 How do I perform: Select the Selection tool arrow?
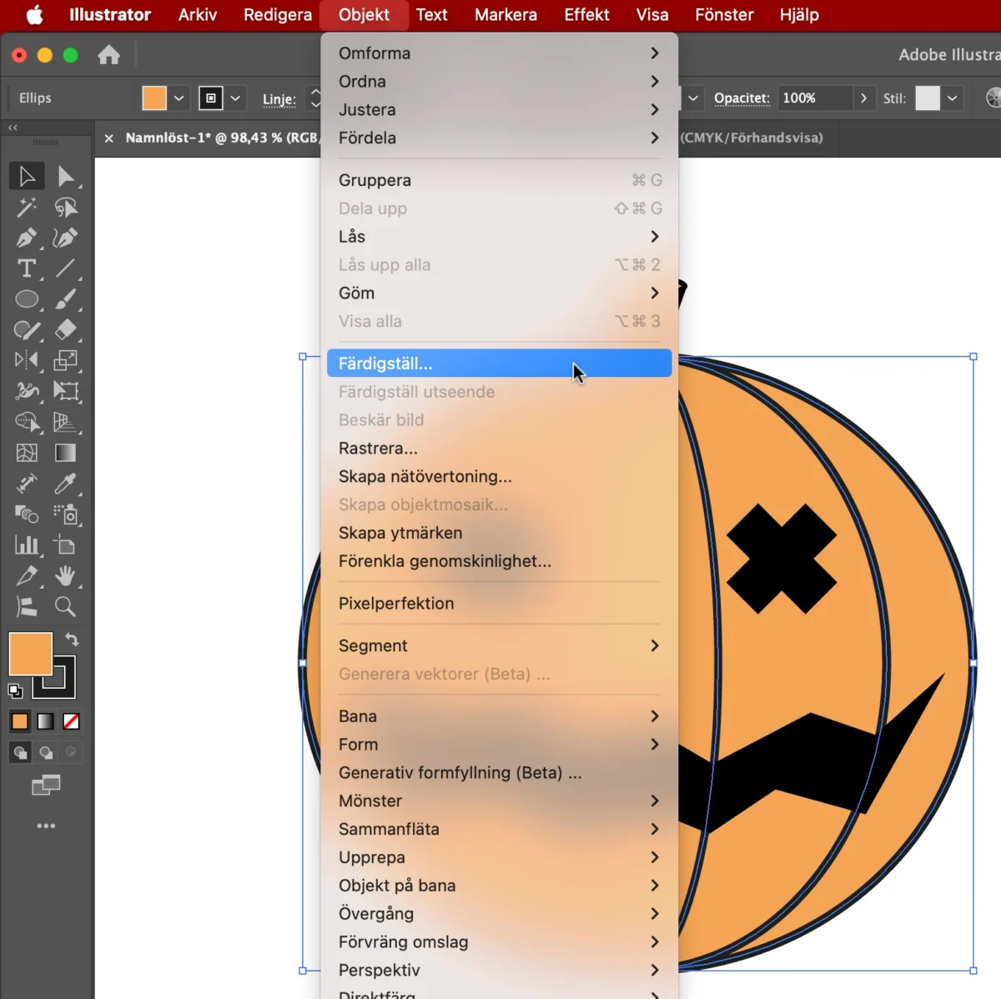27,176
